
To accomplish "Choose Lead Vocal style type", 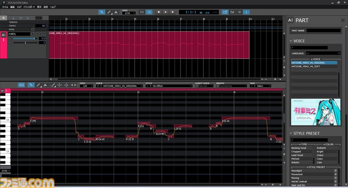I will (302, 155).
